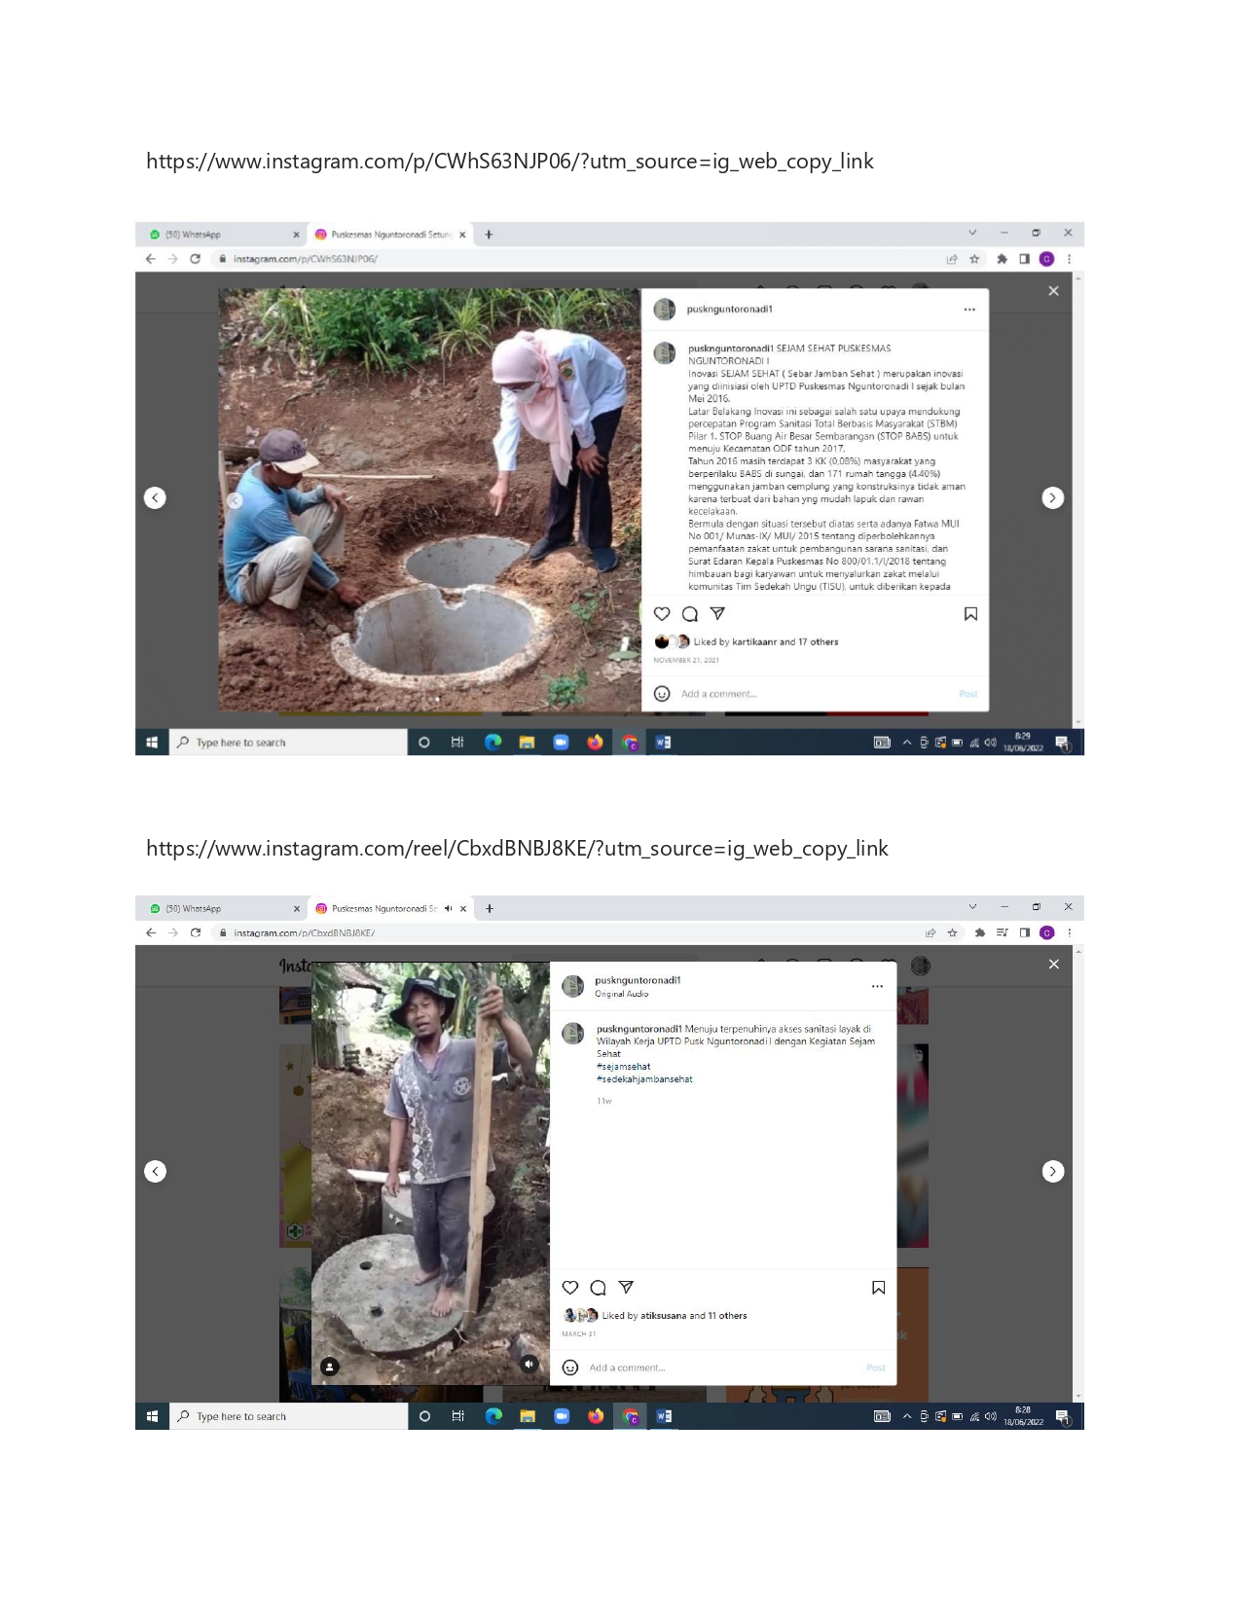Open the reel CbxdBNBJ8KE Instagram URL text

pyautogui.click(x=517, y=849)
